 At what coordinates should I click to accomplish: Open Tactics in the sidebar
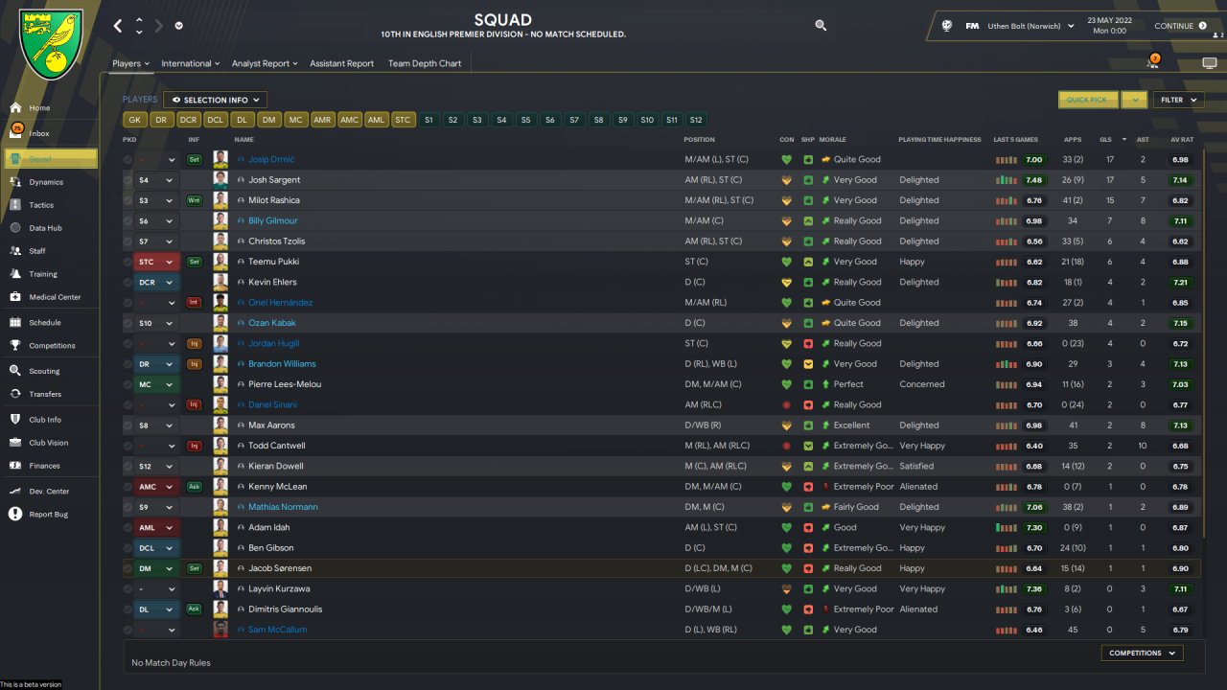coord(41,205)
